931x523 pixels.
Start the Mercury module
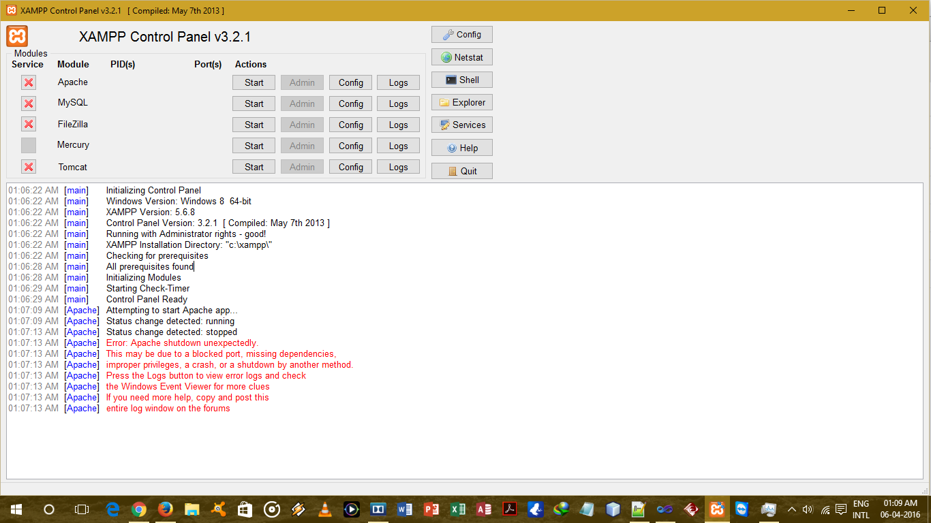click(254, 146)
